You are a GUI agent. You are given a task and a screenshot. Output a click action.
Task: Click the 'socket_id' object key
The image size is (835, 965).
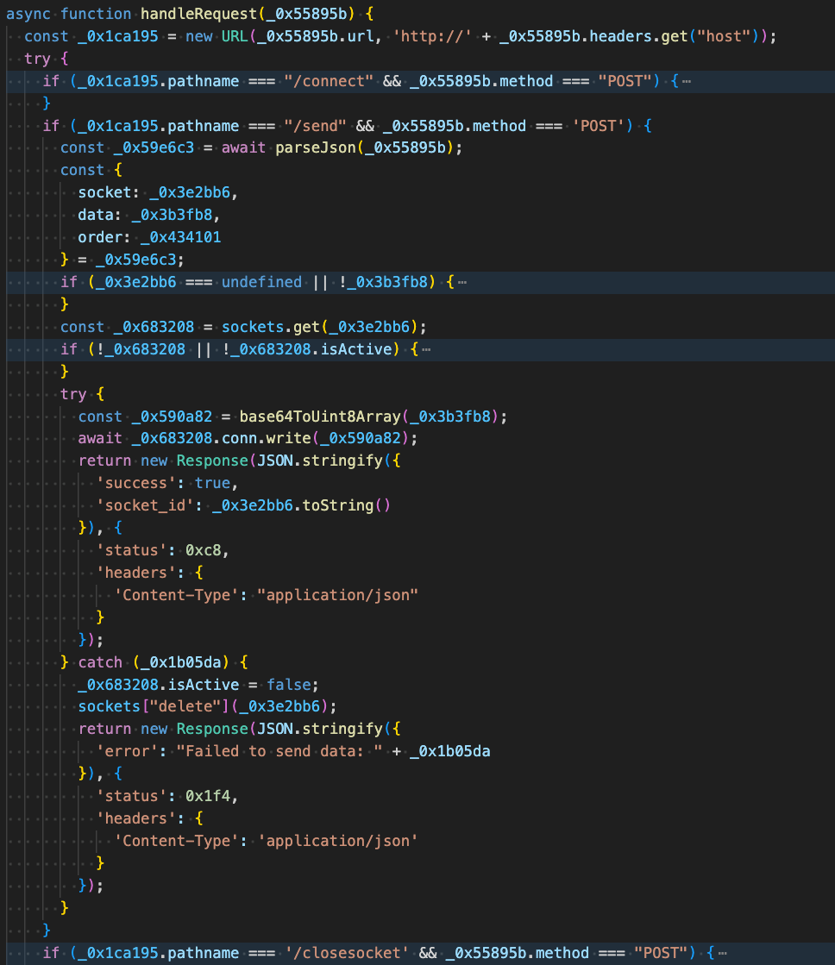pyautogui.click(x=145, y=506)
